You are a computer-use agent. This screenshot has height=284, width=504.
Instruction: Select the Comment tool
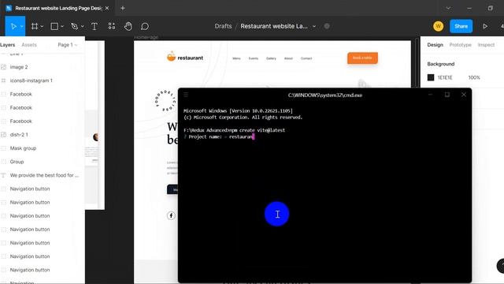145,26
